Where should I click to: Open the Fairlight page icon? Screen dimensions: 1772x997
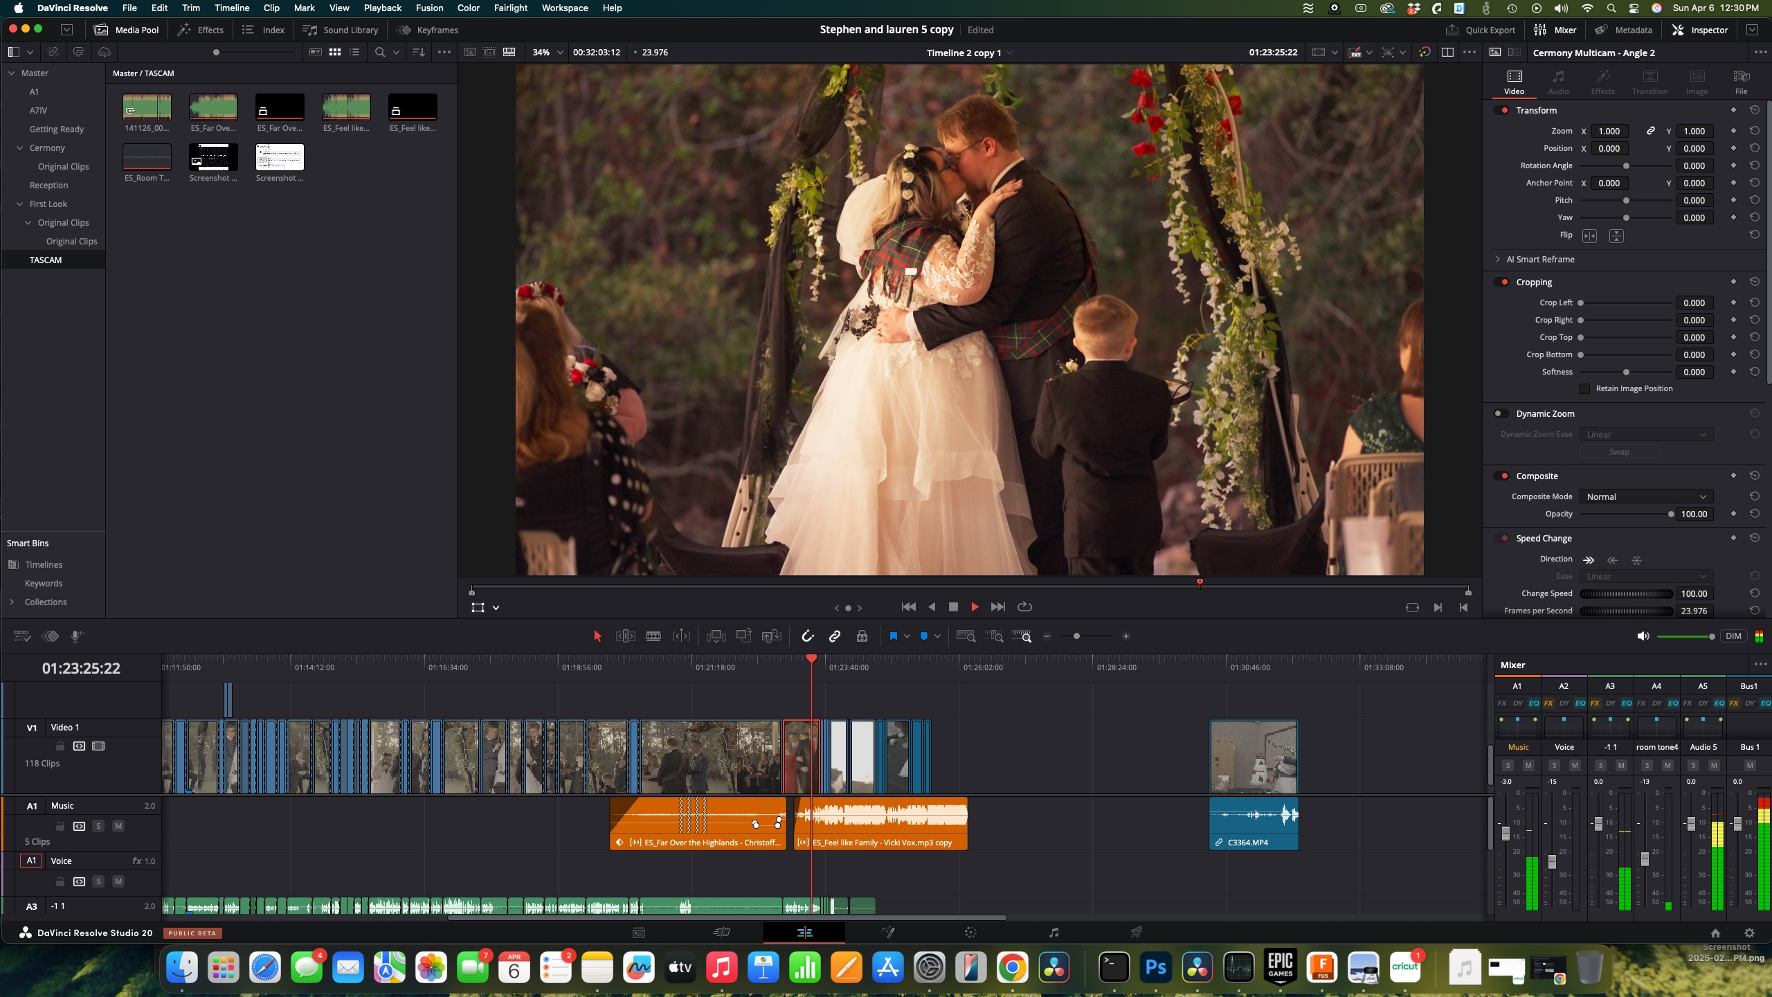pos(1054,933)
